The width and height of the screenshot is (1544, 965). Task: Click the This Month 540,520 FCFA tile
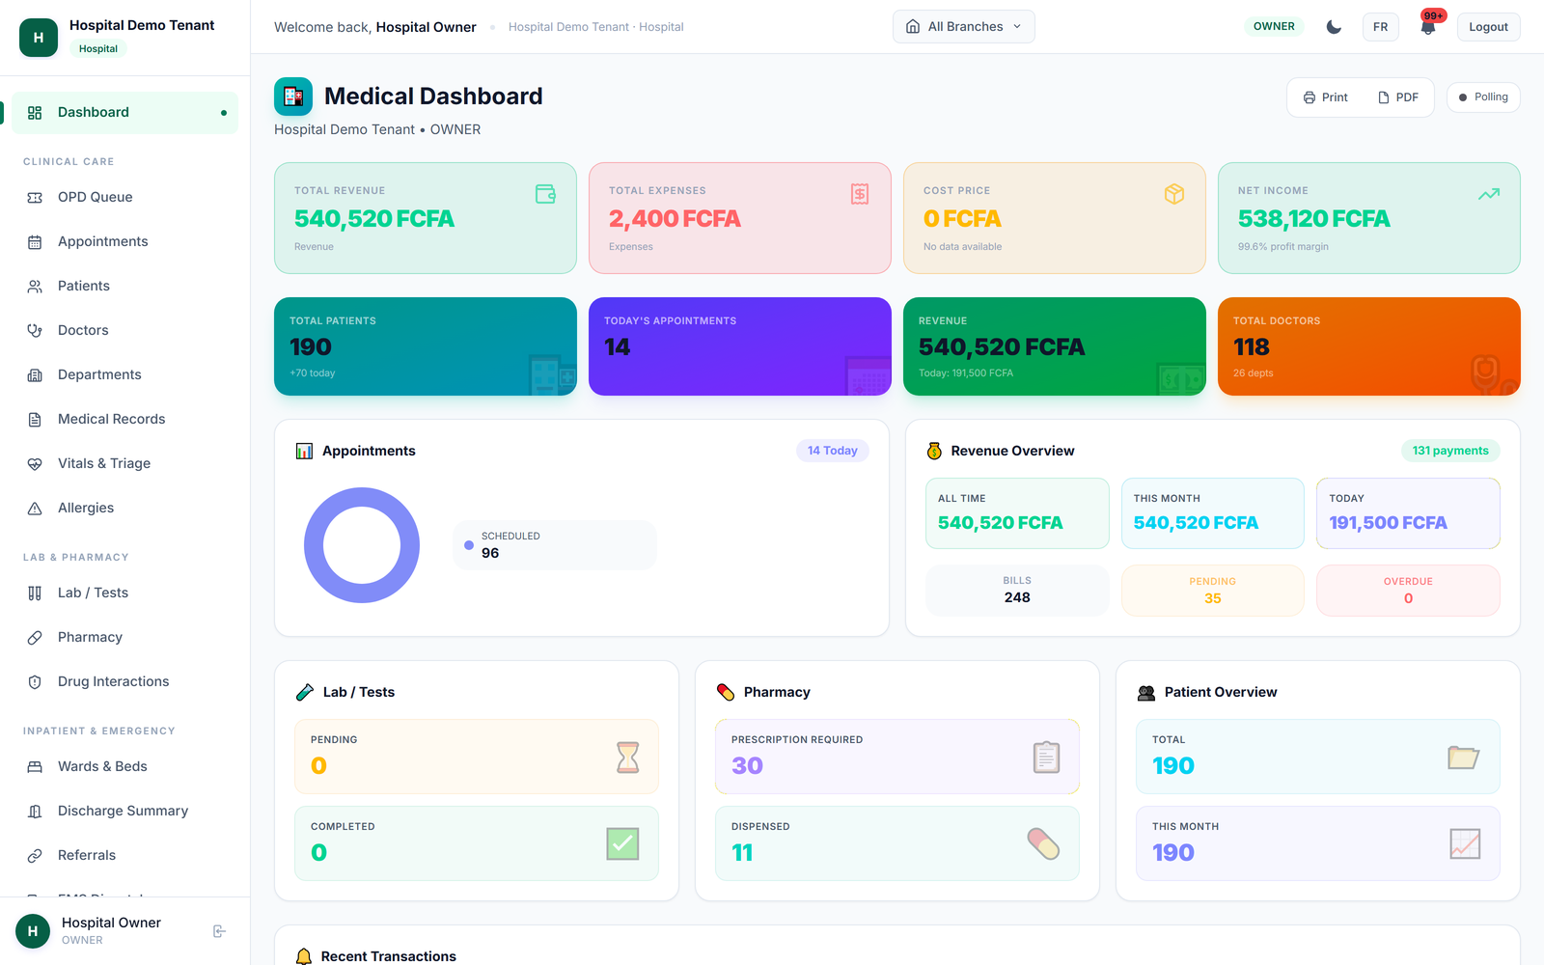[1213, 513]
